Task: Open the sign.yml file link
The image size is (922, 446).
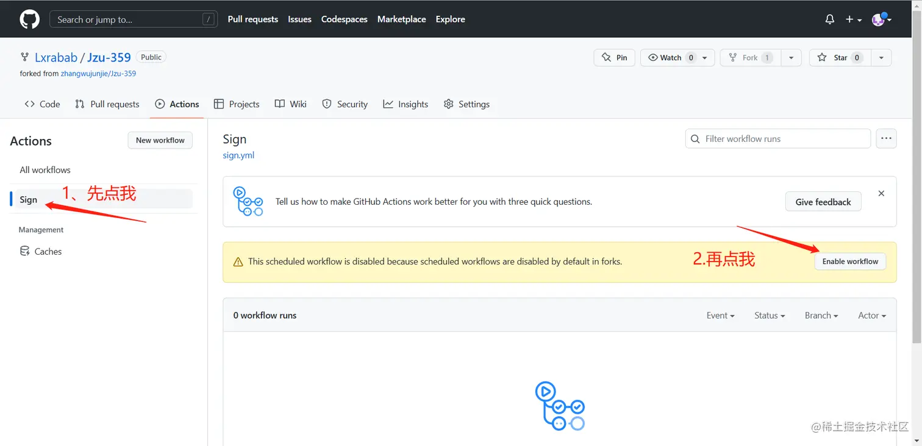Action: (238, 155)
